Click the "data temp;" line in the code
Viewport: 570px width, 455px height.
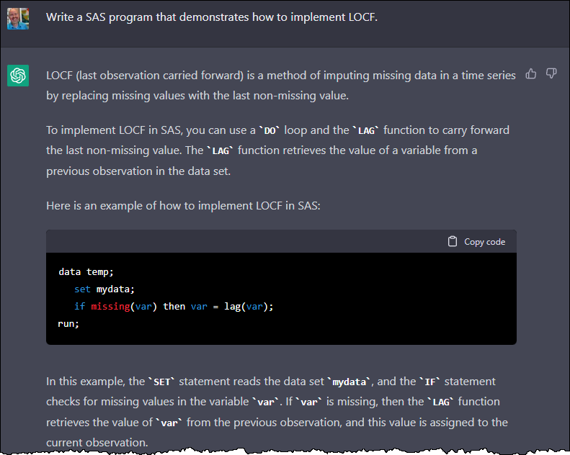(x=86, y=272)
